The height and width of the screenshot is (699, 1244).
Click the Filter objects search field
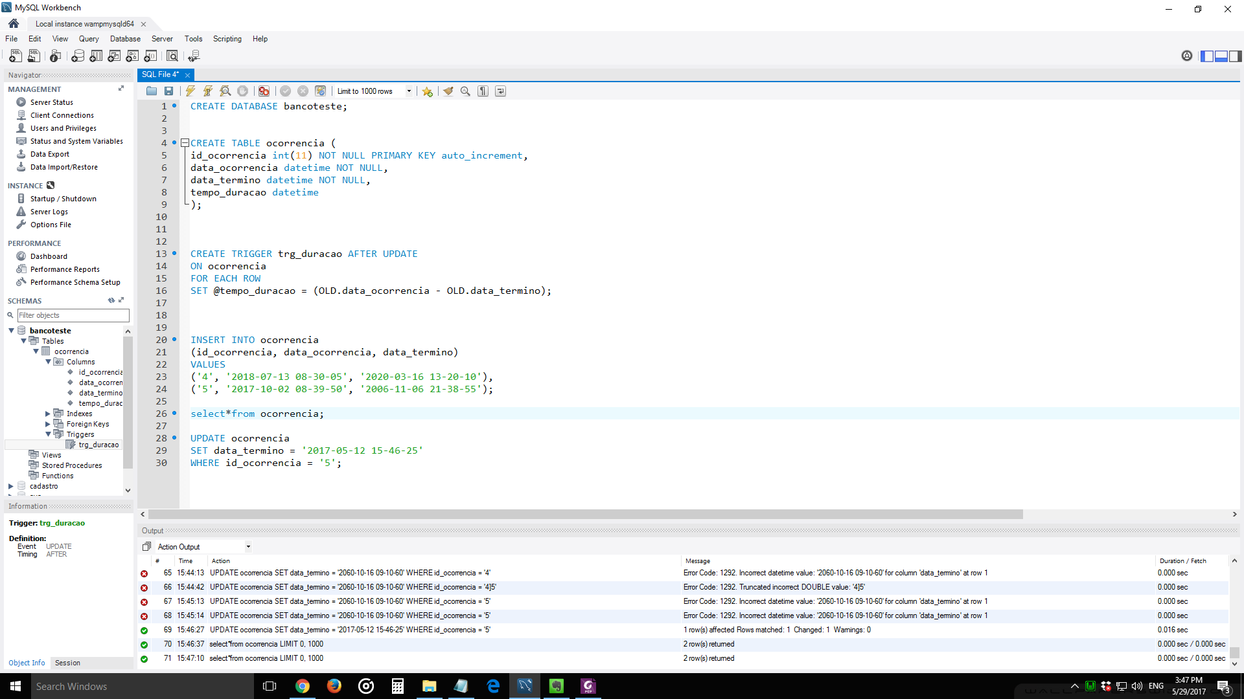click(x=73, y=315)
